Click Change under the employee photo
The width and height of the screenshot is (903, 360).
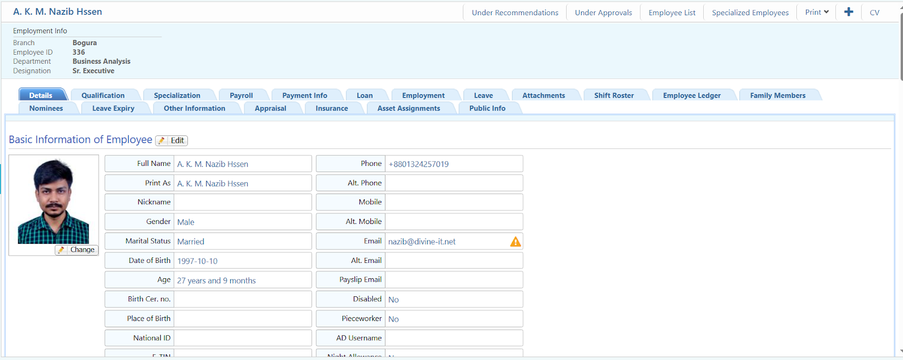click(x=77, y=250)
